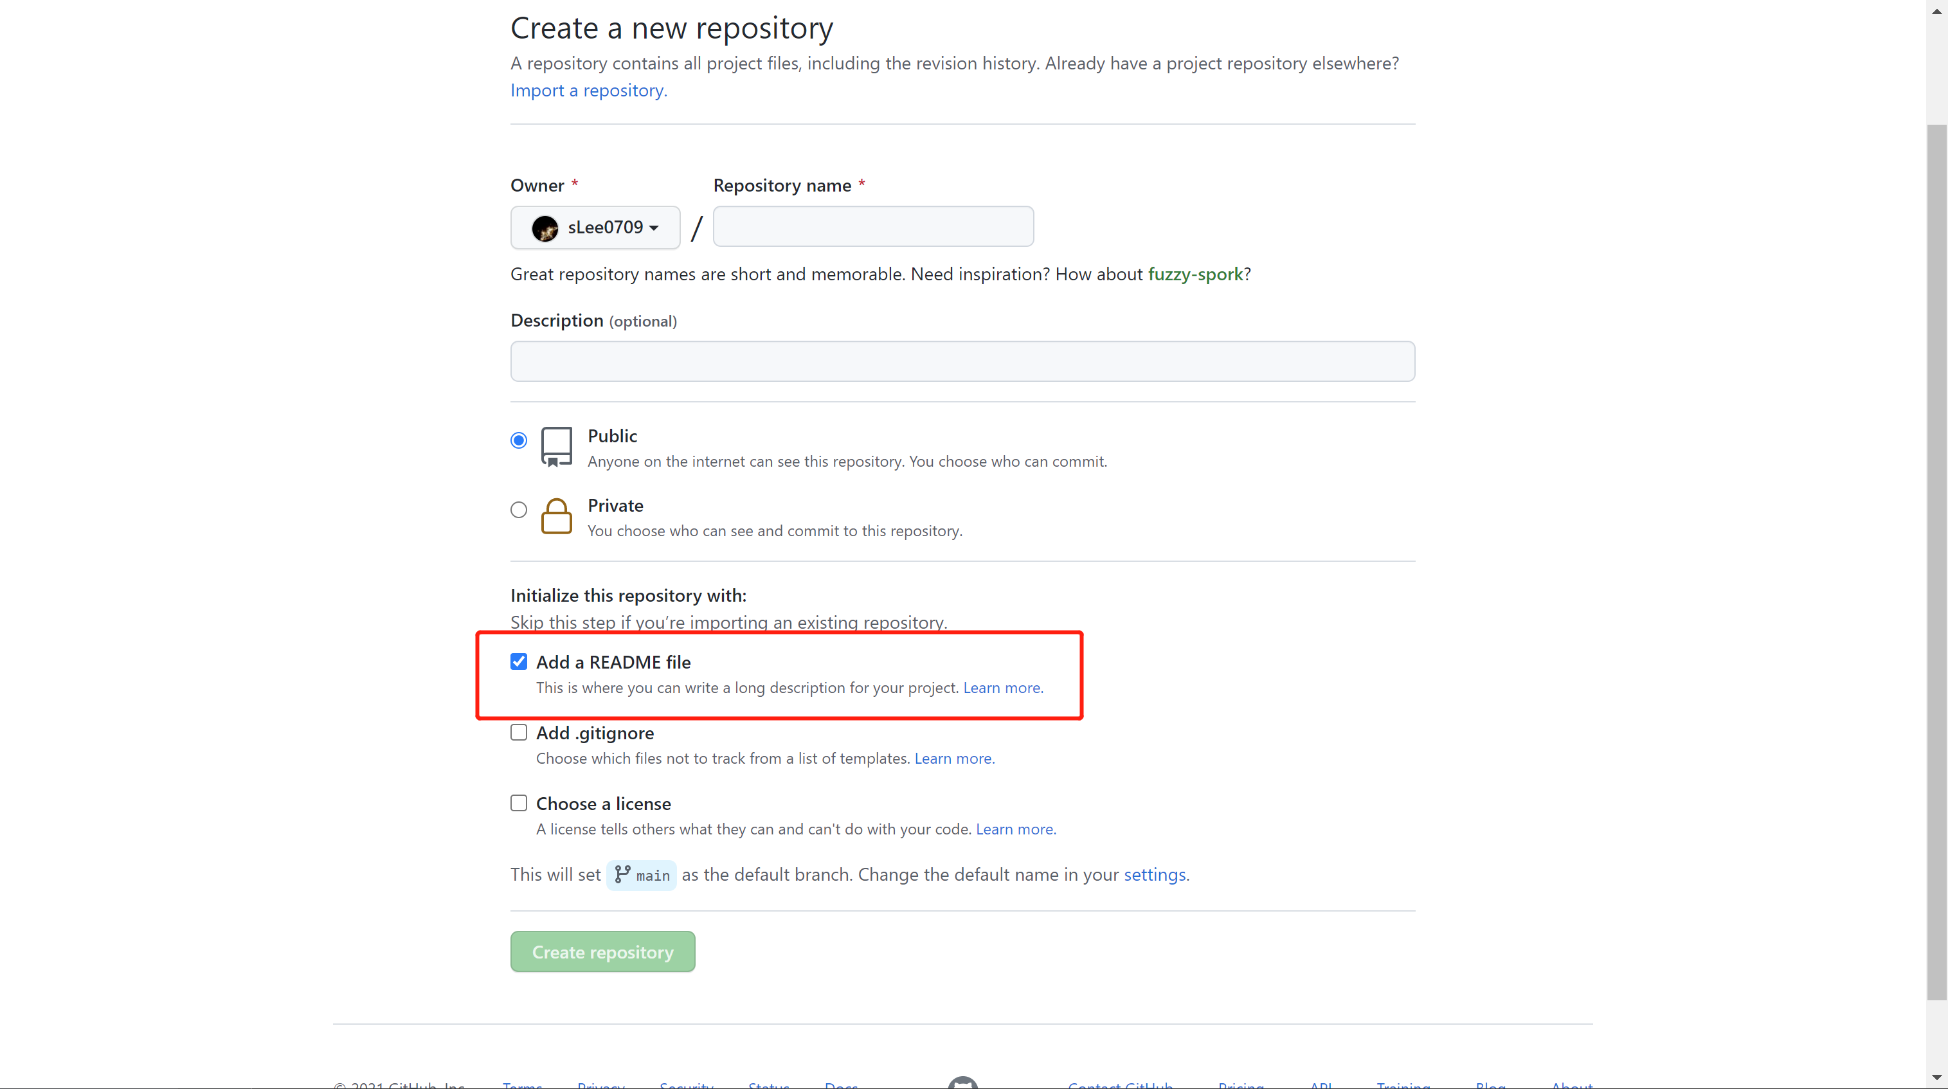Click the public repository book icon
Image resolution: width=1948 pixels, height=1089 pixels.
pyautogui.click(x=557, y=447)
